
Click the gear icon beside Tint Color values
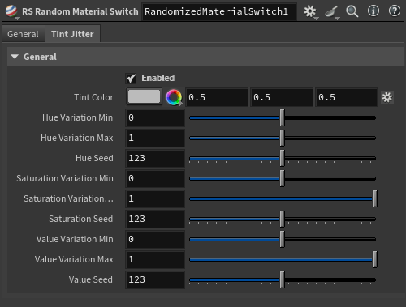point(387,97)
